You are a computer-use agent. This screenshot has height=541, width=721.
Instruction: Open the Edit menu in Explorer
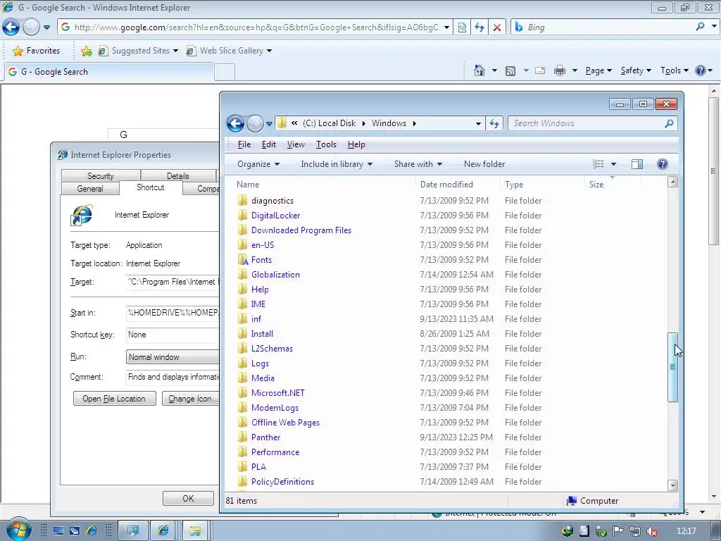pos(268,144)
